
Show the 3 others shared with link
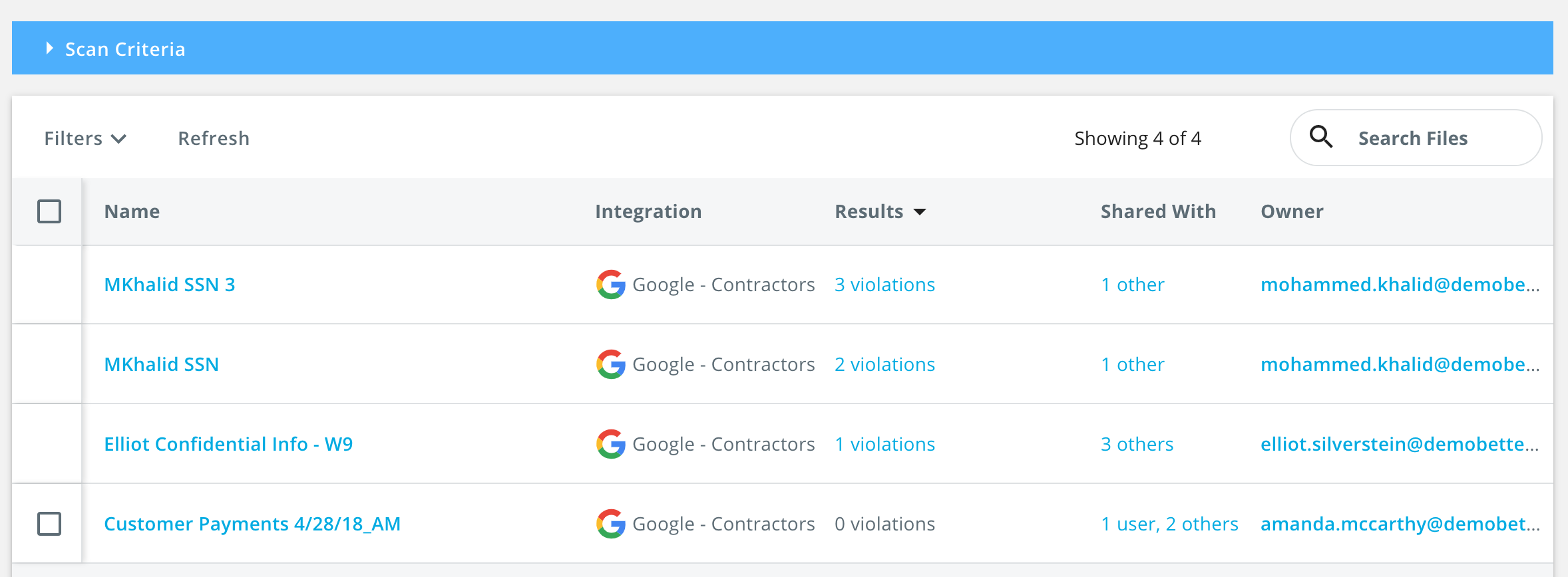click(x=1137, y=444)
